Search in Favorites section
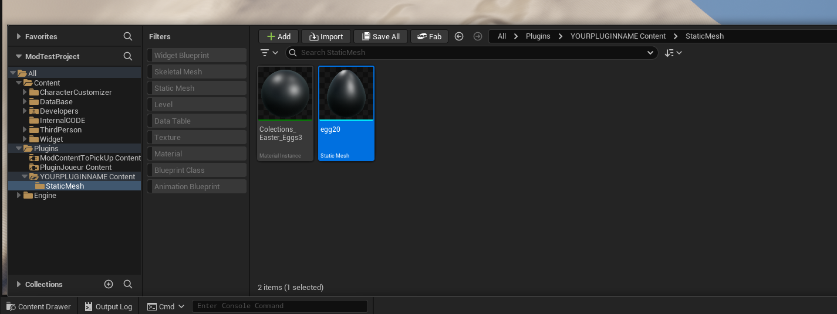 [x=128, y=36]
